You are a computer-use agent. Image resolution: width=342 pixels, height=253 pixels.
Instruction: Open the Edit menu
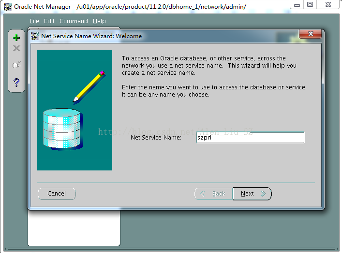tap(49, 21)
